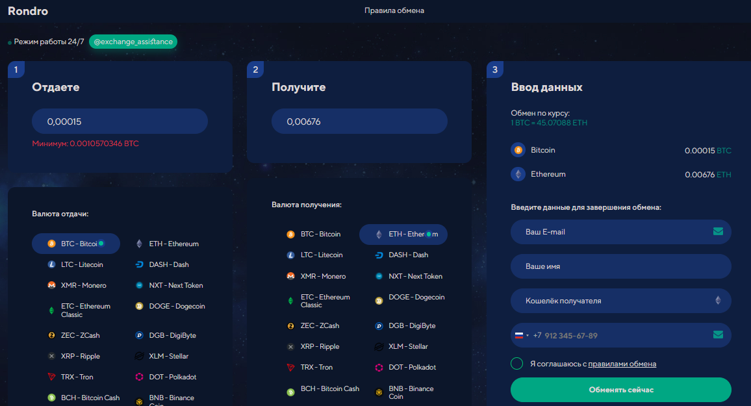Focus the Ваше имя input field

[x=620, y=266]
